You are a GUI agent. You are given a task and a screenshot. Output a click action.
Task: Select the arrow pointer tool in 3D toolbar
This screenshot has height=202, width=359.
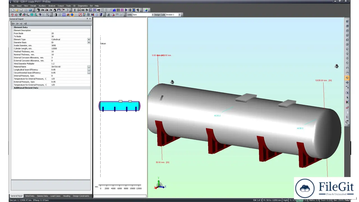pyautogui.click(x=347, y=97)
